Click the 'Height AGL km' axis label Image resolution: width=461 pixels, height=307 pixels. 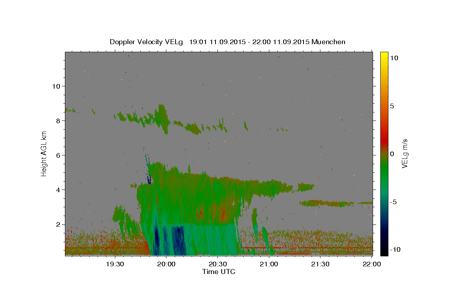click(44, 153)
